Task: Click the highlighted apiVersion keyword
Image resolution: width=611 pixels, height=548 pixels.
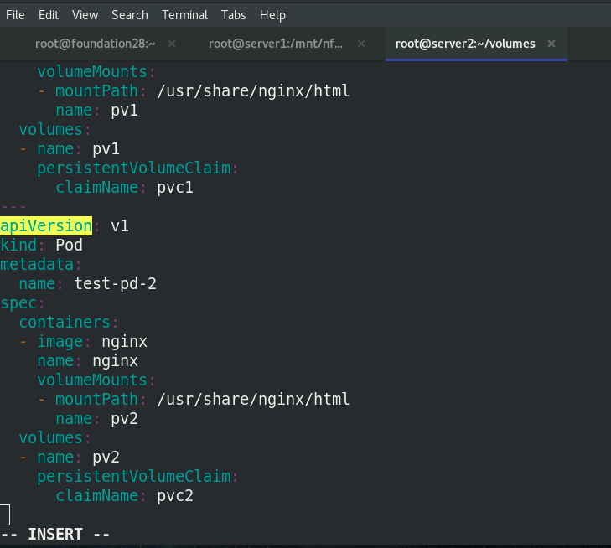Action: (x=46, y=226)
